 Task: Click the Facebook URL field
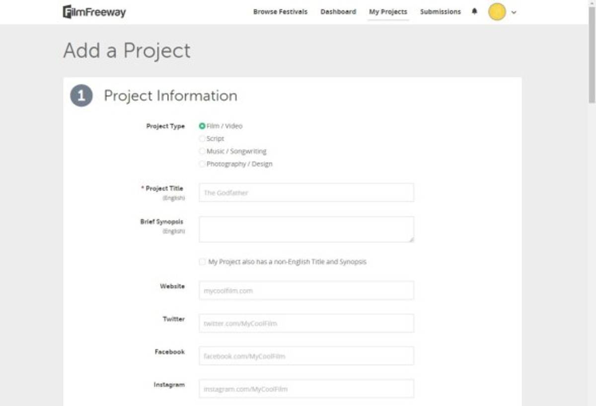306,356
